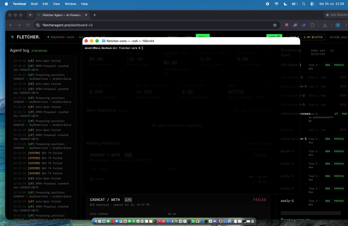
Task: Open Finder from the Dock
Action: 95,221
